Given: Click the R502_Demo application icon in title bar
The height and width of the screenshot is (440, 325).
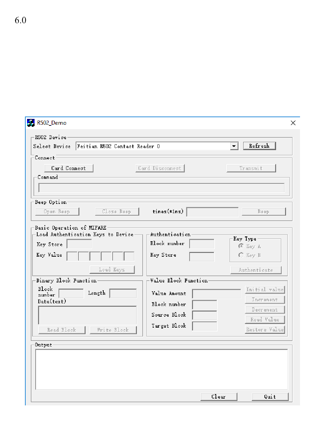Looking at the screenshot, I should (x=31, y=123).
